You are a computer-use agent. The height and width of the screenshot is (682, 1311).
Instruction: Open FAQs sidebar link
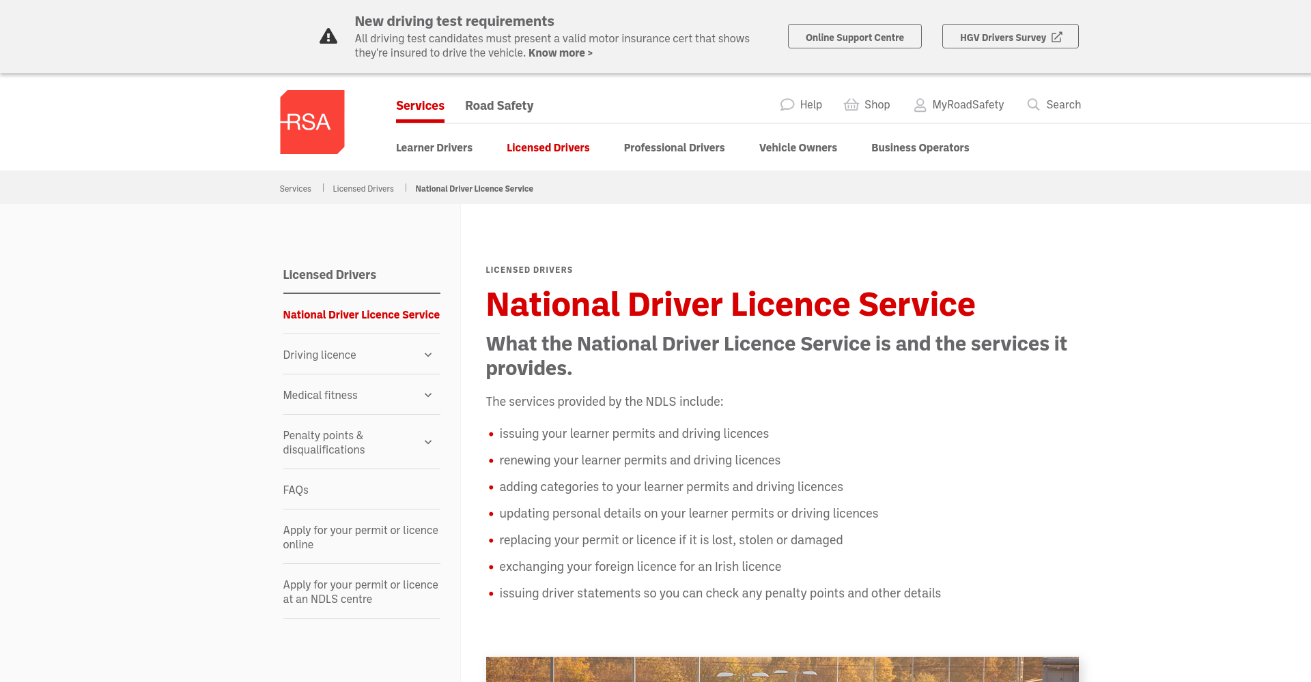(296, 490)
